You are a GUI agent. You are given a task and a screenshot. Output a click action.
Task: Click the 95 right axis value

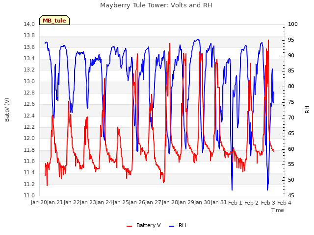[x=291, y=40]
